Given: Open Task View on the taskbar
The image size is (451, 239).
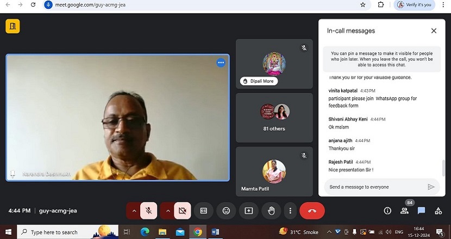Looking at the screenshot, I should [127, 232].
